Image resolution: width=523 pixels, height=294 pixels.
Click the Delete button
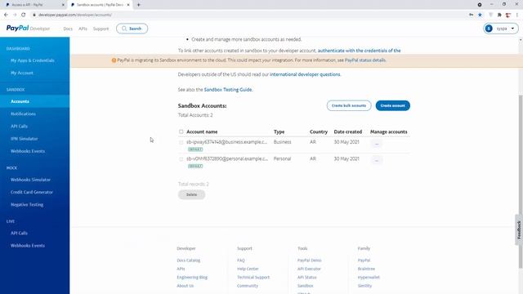click(x=191, y=194)
